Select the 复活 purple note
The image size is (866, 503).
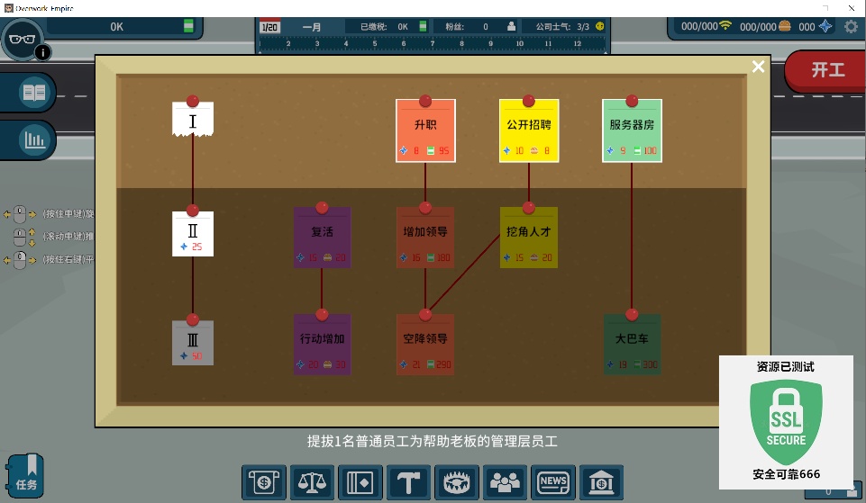(x=322, y=238)
